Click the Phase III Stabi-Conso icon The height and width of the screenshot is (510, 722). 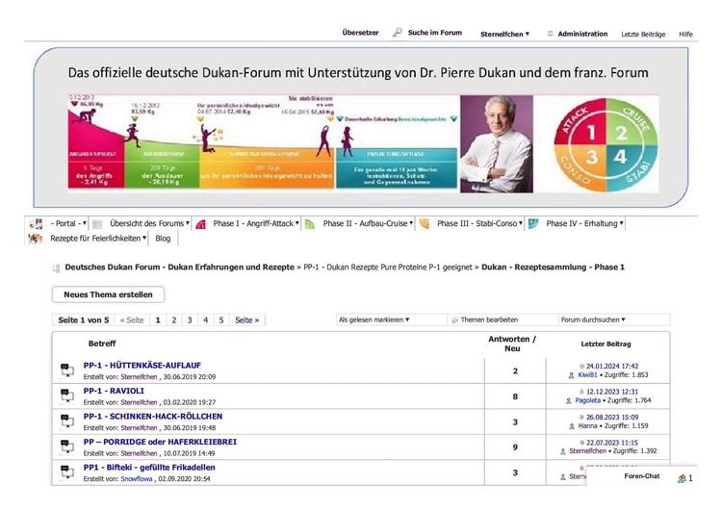[x=425, y=224]
